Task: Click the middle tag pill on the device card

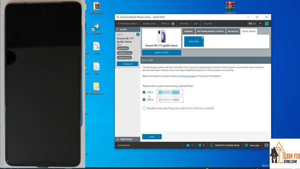Action: point(125,53)
